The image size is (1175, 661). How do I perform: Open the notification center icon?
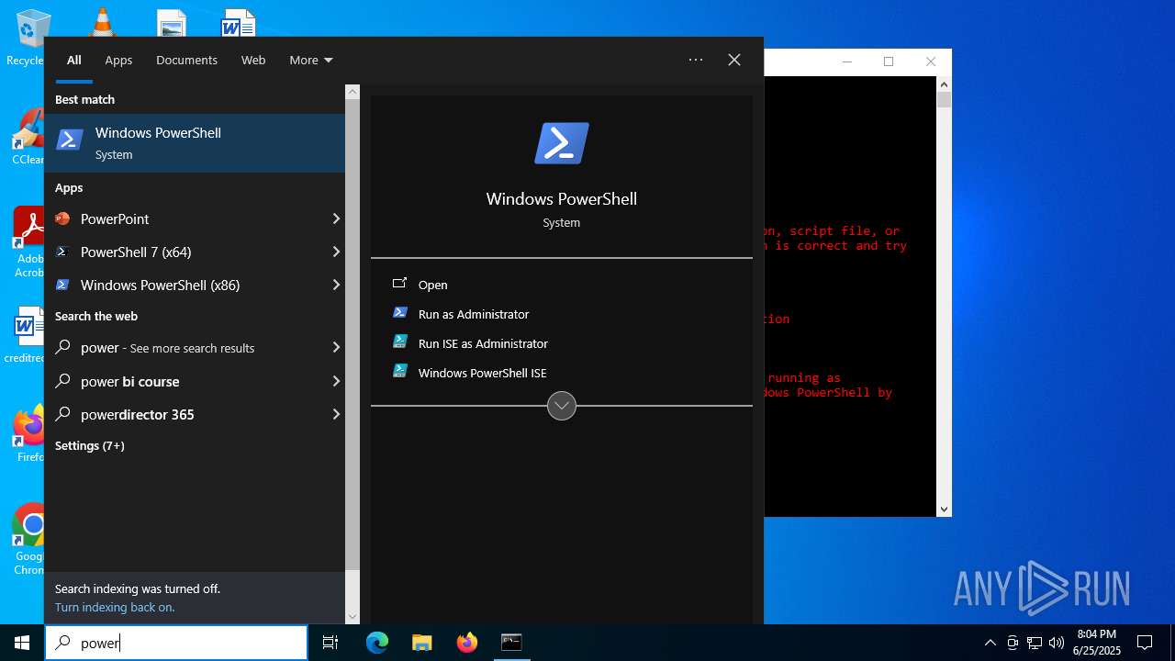(1145, 643)
